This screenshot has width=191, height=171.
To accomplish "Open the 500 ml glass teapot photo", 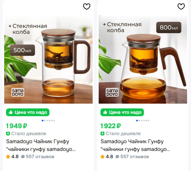I will [48, 59].
